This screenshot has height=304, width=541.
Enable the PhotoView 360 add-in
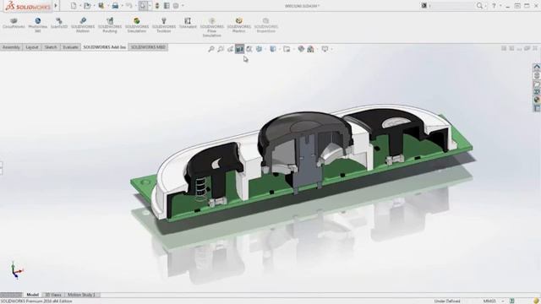pos(37,25)
